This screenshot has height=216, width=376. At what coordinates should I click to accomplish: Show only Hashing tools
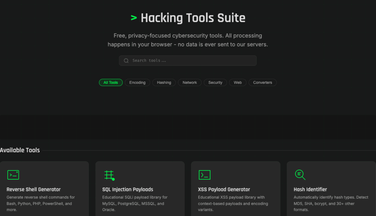coord(164,82)
